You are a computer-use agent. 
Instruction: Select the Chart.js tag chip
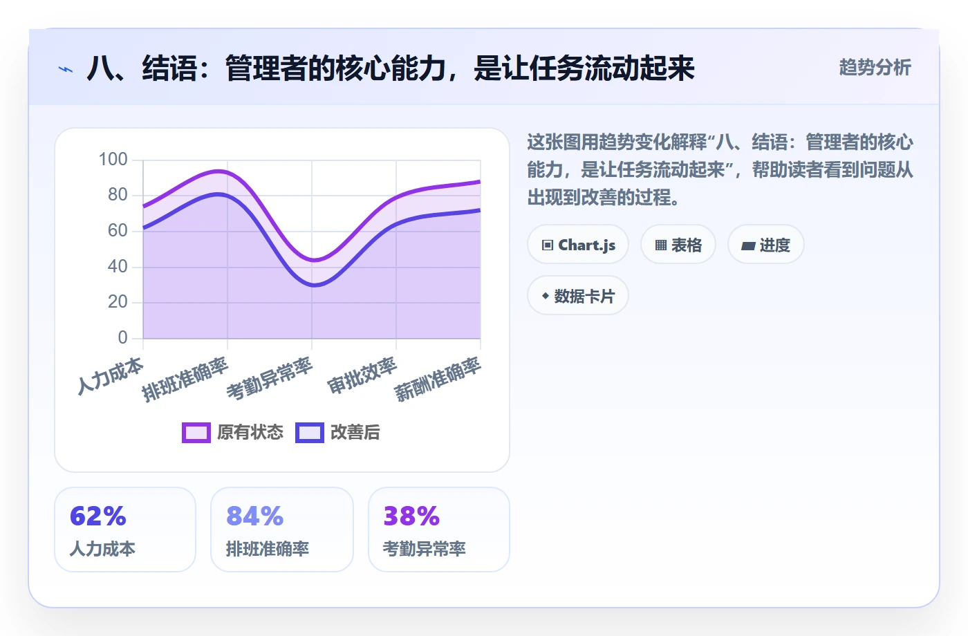pos(578,245)
